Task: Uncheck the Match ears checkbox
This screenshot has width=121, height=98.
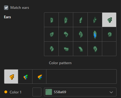Action: click(6, 8)
